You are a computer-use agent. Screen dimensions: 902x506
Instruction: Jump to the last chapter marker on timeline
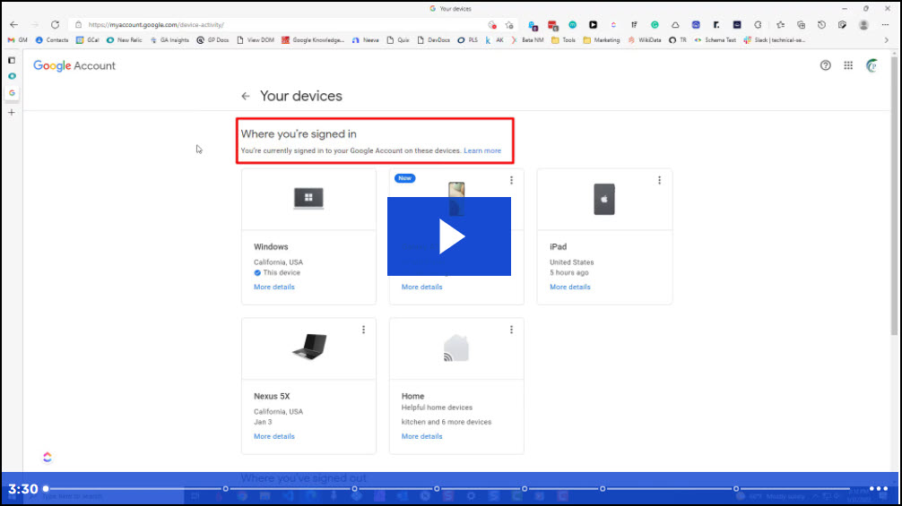(x=736, y=489)
